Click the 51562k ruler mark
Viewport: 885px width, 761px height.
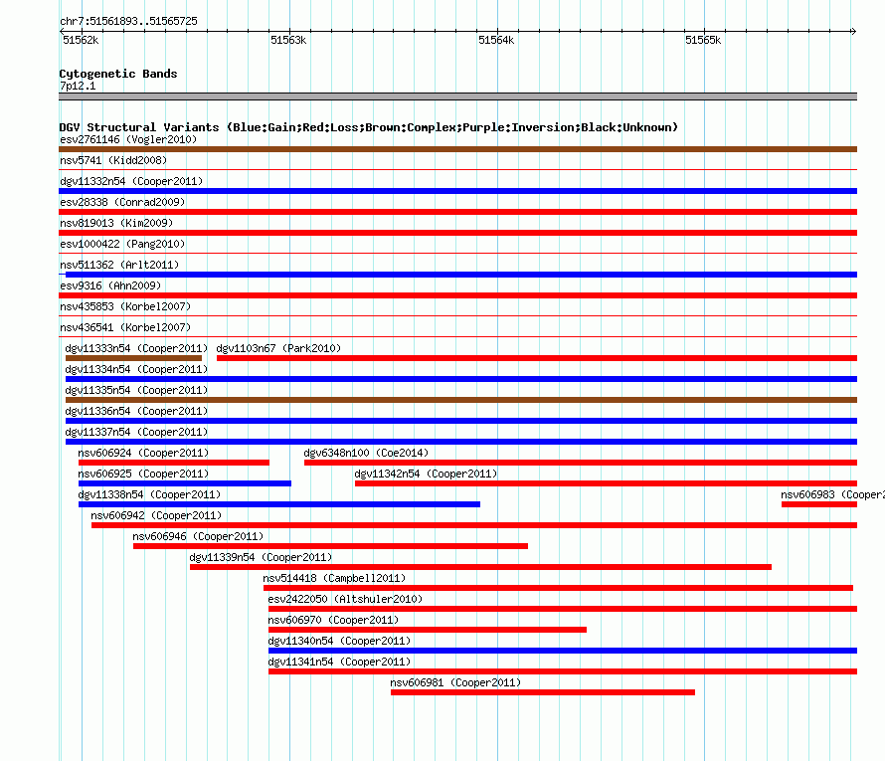click(x=81, y=40)
